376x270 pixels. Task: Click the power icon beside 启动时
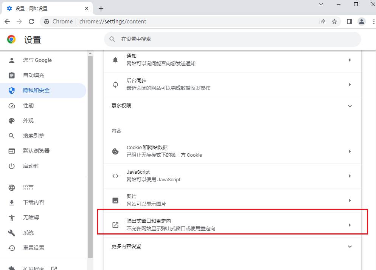pos(11,166)
